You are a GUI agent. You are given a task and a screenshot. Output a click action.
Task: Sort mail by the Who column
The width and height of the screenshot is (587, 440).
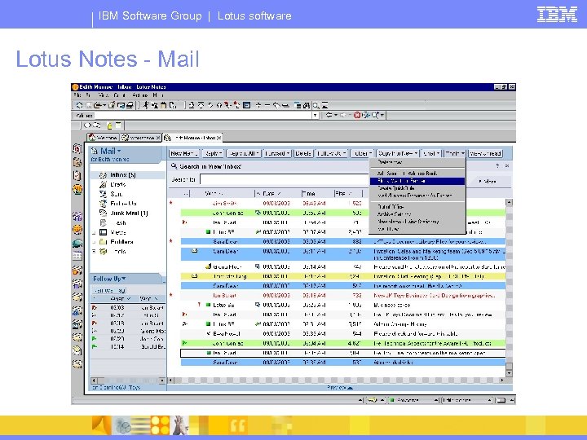[222, 193]
